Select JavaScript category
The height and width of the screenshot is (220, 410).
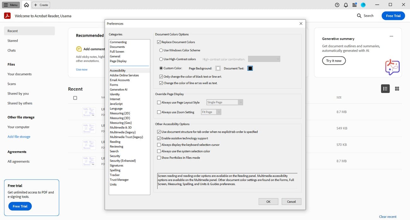(116, 104)
